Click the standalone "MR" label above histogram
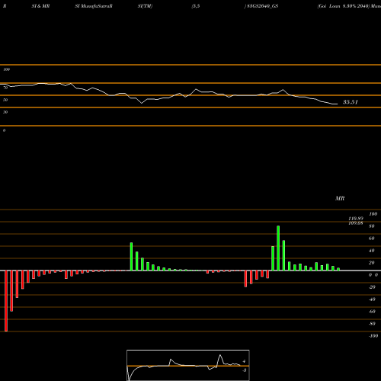The width and height of the screenshot is (381, 381). click(340, 198)
